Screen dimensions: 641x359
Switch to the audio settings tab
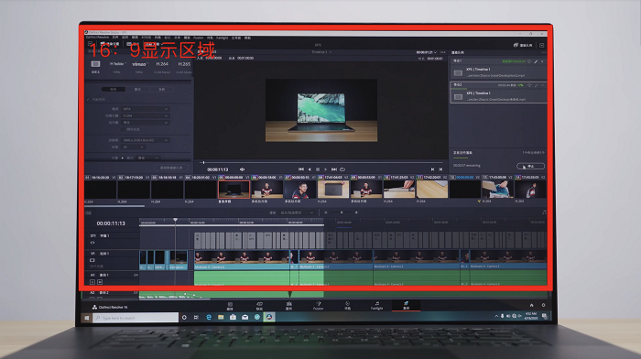pos(137,89)
